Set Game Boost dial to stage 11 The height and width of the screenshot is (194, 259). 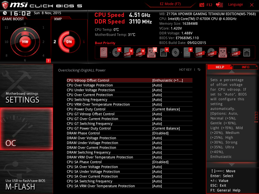pyautogui.click(x=6, y=27)
